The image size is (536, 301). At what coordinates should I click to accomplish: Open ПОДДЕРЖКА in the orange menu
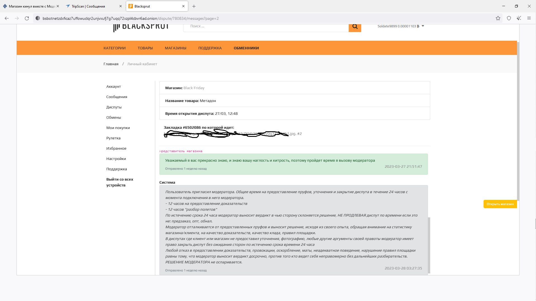pos(210,48)
